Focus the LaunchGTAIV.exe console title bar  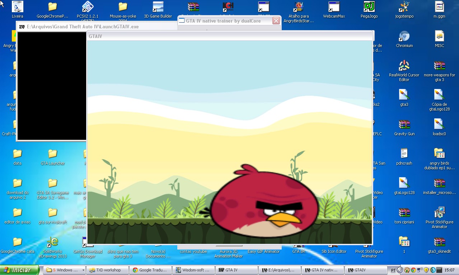[x=97, y=27]
